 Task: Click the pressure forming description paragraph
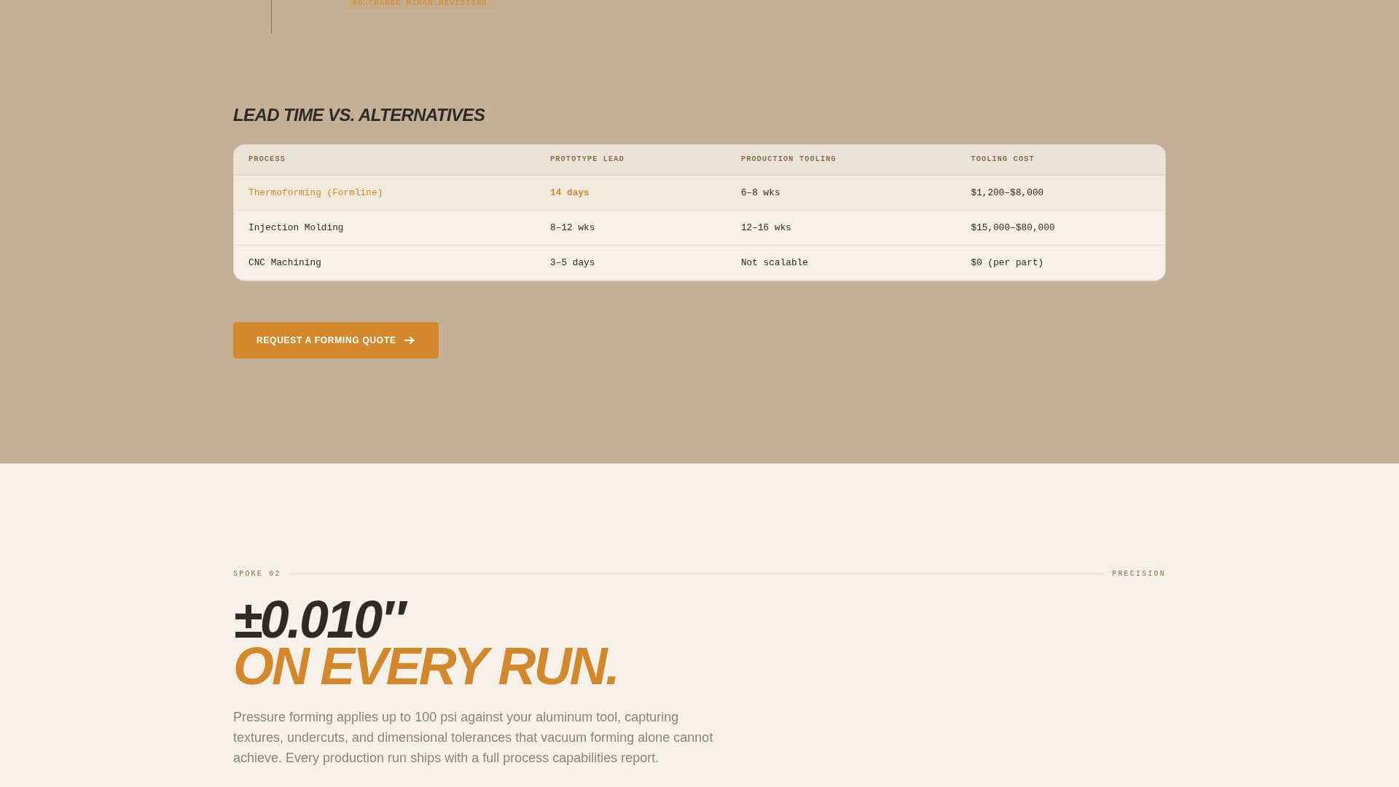pyautogui.click(x=474, y=737)
